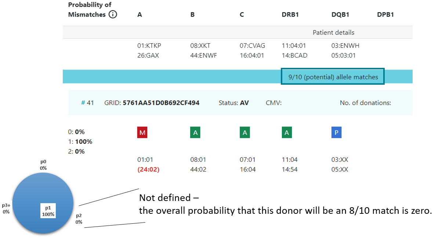Click the DRB1 column header

pyautogui.click(x=290, y=15)
